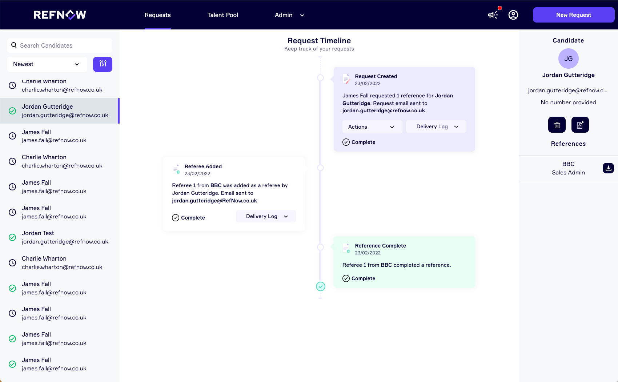Click the Complete checkmark on Request Created card
The height and width of the screenshot is (382, 618).
click(346, 142)
